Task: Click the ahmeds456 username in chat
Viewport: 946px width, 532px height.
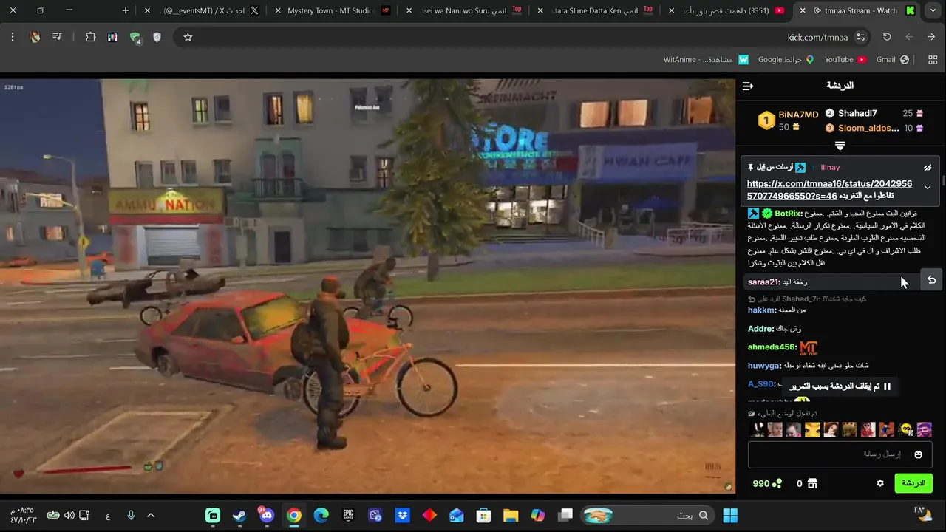Action: (x=772, y=347)
